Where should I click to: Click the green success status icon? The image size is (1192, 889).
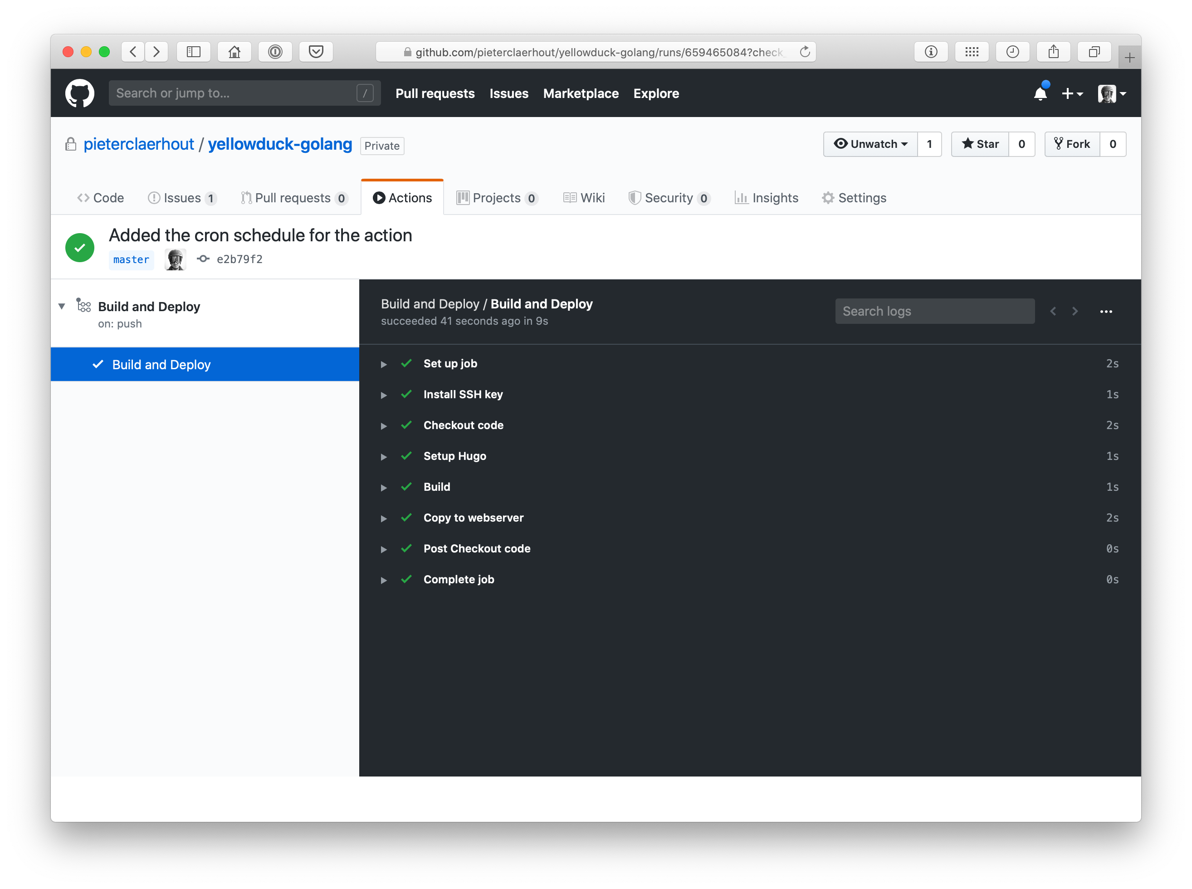[x=80, y=247]
